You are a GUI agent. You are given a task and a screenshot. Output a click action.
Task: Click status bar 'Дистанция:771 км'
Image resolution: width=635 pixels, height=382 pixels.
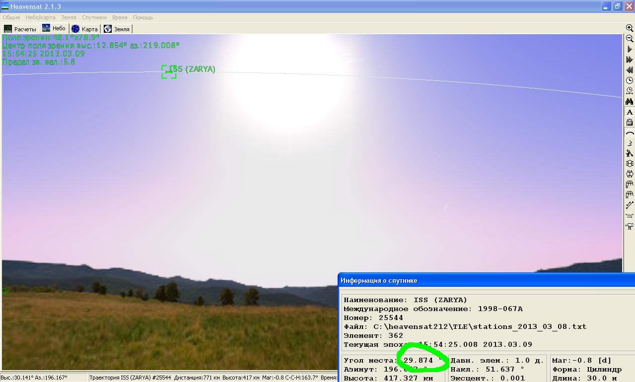coord(197,378)
